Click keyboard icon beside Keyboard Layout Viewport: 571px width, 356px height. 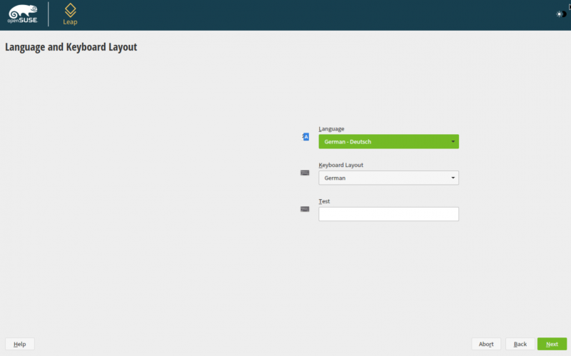[x=305, y=173]
